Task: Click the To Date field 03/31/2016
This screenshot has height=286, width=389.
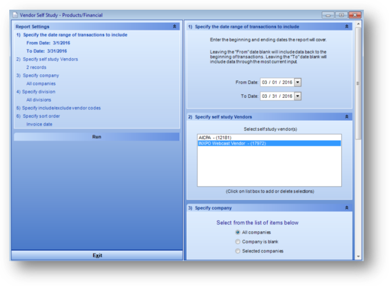Action: point(277,96)
